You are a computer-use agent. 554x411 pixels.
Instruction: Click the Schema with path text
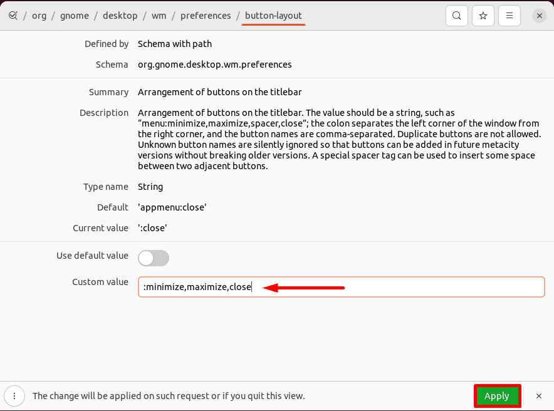click(175, 44)
